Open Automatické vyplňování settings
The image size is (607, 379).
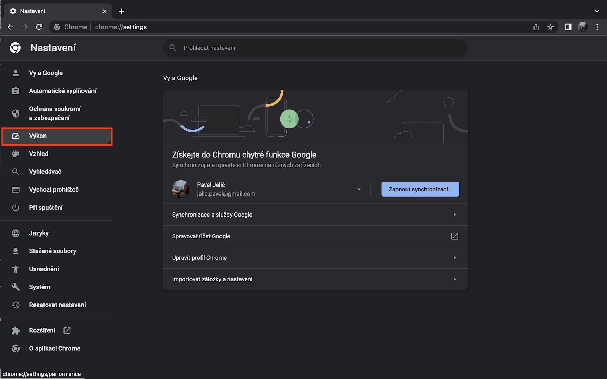tap(62, 91)
